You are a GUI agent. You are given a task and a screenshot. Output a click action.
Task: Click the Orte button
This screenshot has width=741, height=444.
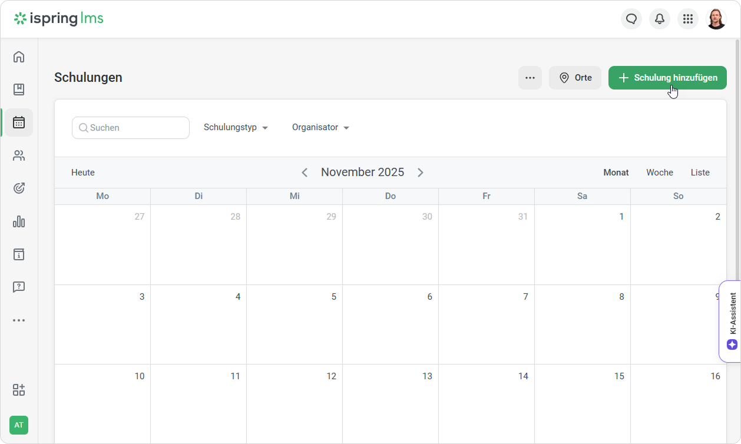click(x=575, y=78)
